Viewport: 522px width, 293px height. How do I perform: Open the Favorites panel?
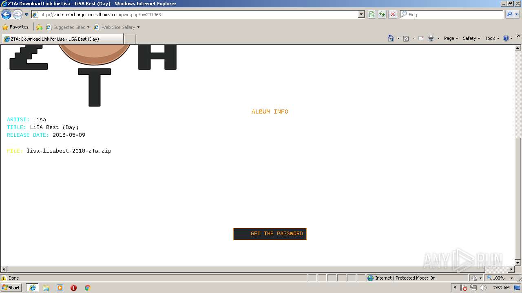(15, 27)
